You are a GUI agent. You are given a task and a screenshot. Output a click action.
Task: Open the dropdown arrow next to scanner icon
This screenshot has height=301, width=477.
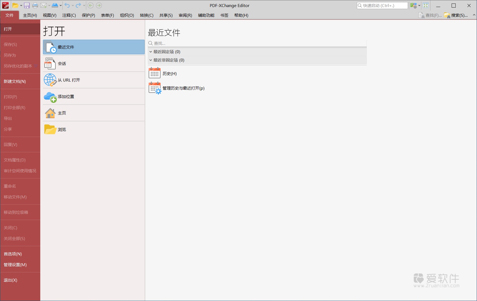61,5
